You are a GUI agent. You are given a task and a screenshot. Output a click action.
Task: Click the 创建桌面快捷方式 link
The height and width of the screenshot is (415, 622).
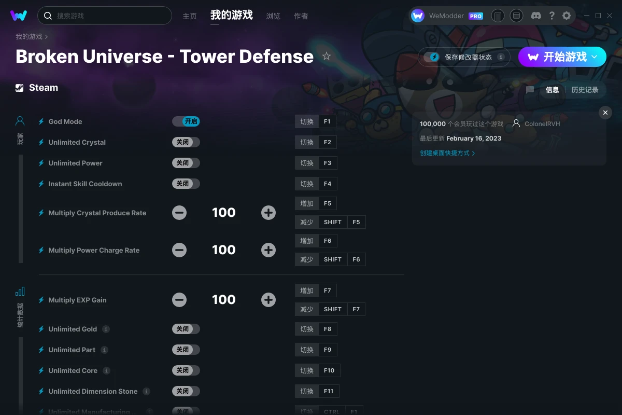click(x=447, y=153)
